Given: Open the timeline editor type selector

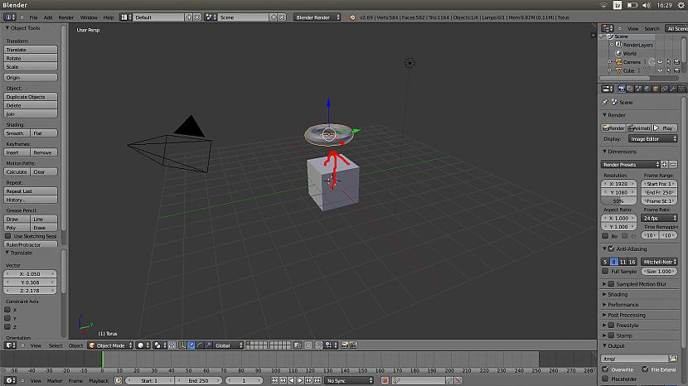Looking at the screenshot, I should tap(11, 380).
